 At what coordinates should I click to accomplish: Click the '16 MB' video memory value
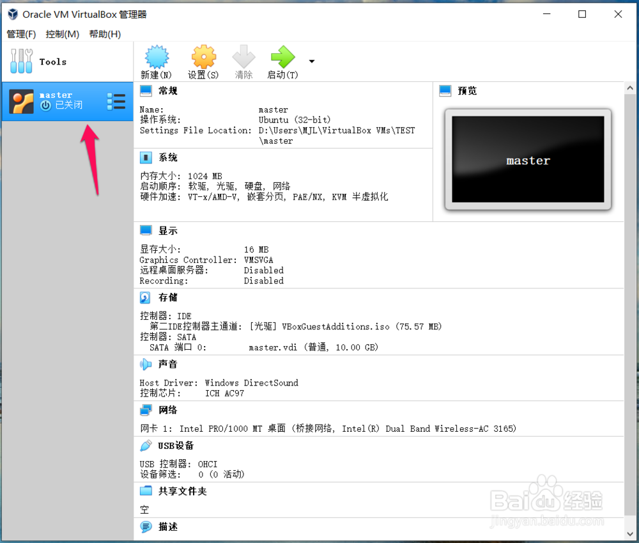pos(256,249)
